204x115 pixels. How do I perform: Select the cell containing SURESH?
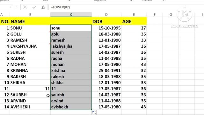(30, 52)
